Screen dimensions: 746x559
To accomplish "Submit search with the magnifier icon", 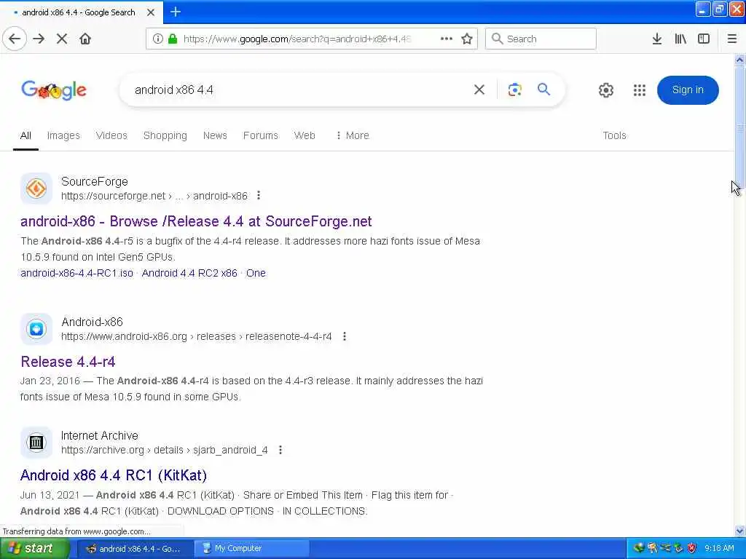I will click(543, 90).
